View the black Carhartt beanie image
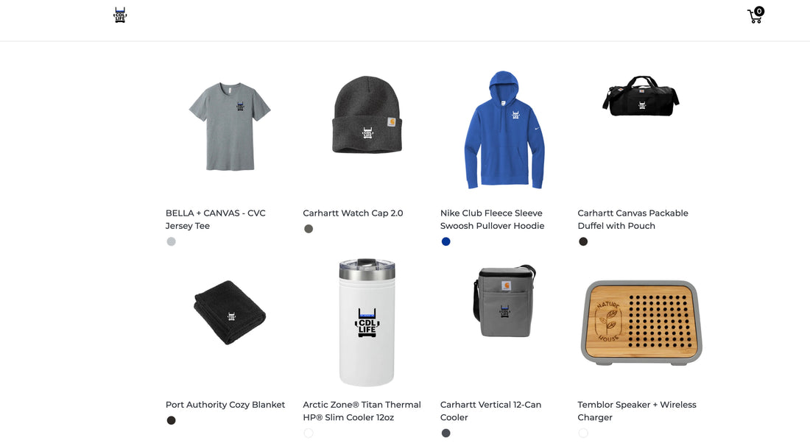The image size is (810, 443). 367,115
